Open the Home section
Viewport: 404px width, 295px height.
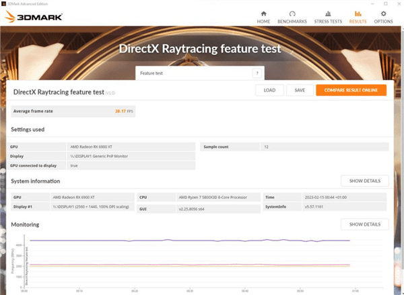tap(263, 17)
